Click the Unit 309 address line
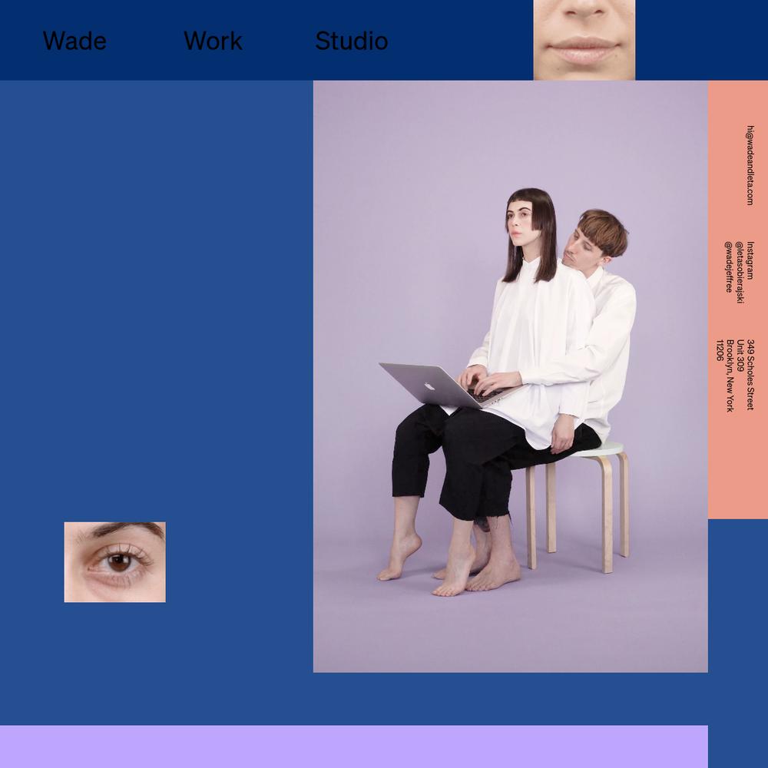This screenshot has height=768, width=768. tap(740, 355)
